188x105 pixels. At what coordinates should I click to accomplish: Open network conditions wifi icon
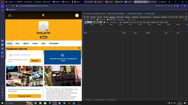[x=129, y=20]
